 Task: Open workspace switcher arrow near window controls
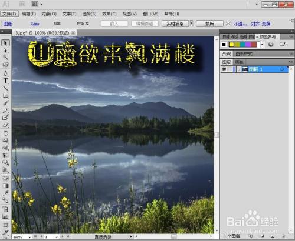[x=257, y=4]
